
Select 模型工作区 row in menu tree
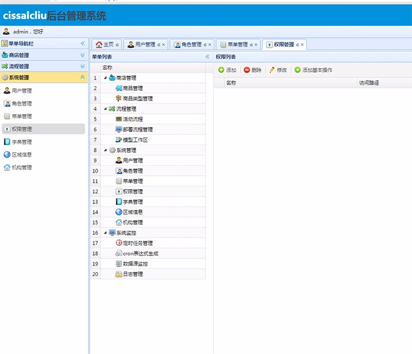pyautogui.click(x=148, y=140)
